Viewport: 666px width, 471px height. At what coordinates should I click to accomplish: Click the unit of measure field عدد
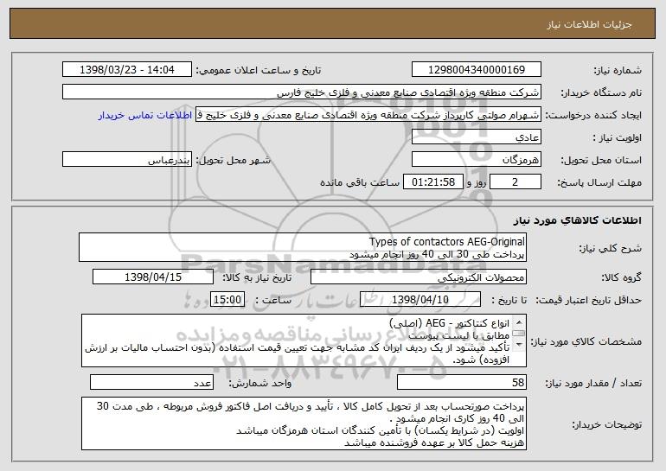pos(151,382)
